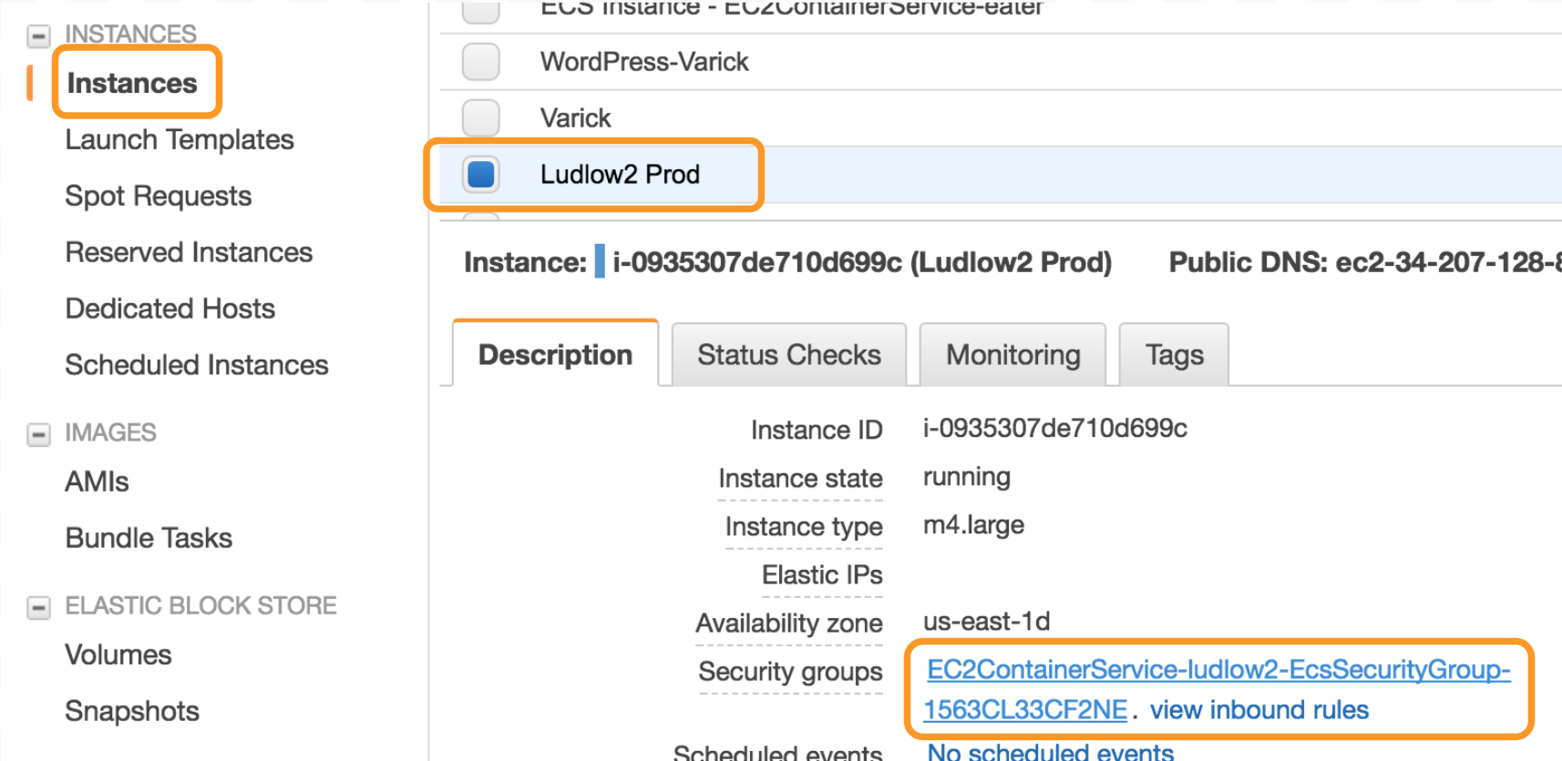Go to Snapshots under Elastic Block Store
Image resolution: width=1562 pixels, height=761 pixels.
pyautogui.click(x=132, y=712)
